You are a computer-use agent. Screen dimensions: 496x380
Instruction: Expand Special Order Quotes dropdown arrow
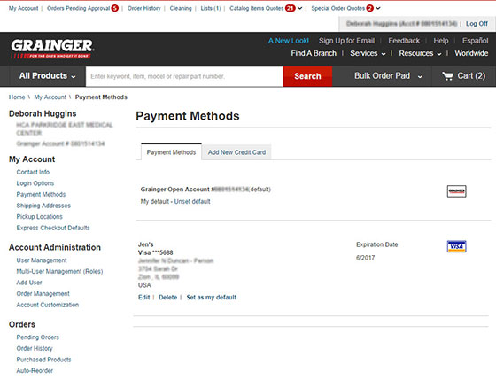point(378,8)
